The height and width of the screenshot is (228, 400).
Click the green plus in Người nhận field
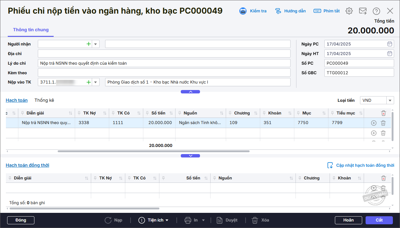point(89,44)
